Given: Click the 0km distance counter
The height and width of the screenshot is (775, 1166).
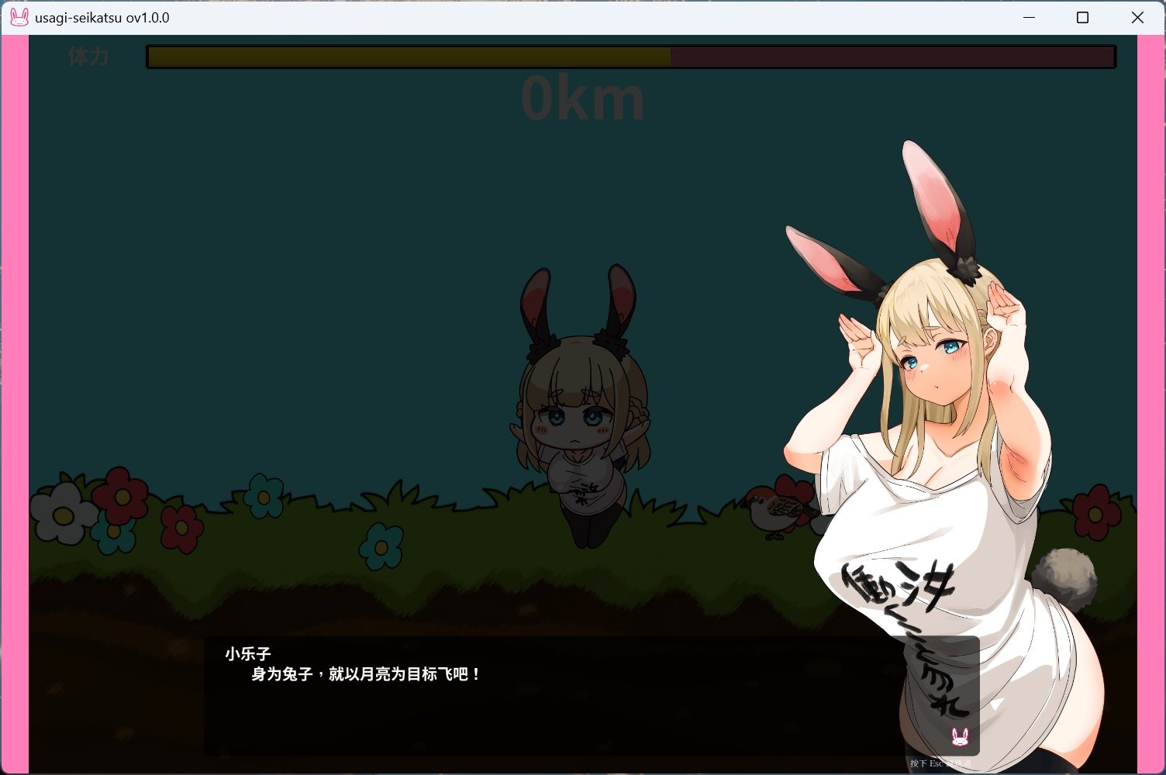Looking at the screenshot, I should [x=581, y=99].
